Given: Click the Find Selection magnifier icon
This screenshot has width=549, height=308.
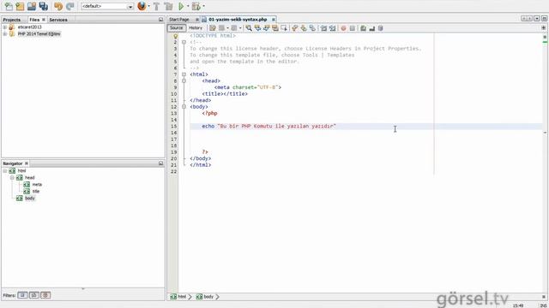Looking at the screenshot, I should pyautogui.click(x=249, y=28).
